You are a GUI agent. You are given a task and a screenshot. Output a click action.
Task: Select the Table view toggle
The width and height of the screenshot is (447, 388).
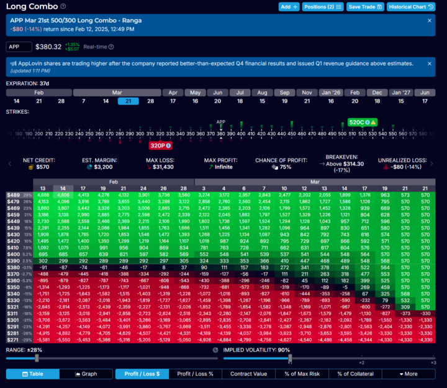pyautogui.click(x=32, y=374)
